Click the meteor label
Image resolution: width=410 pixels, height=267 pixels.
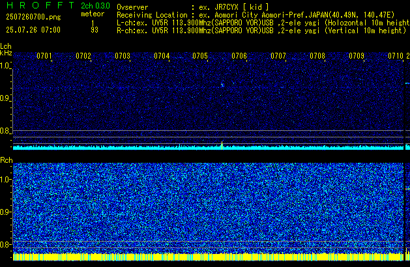coord(93,14)
